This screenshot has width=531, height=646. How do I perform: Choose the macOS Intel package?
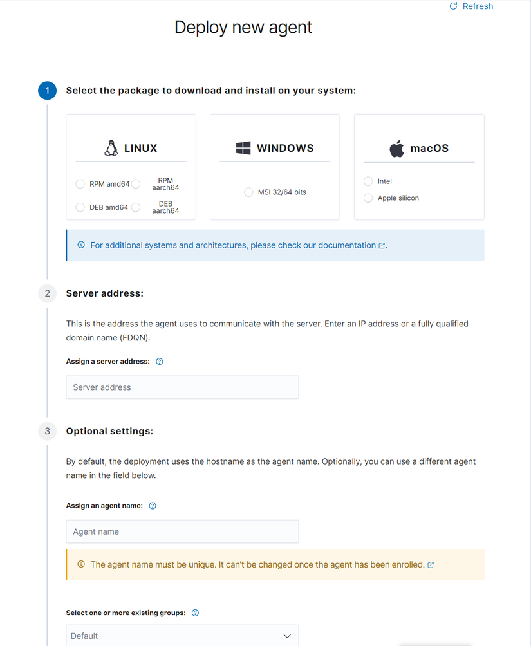[x=368, y=181]
